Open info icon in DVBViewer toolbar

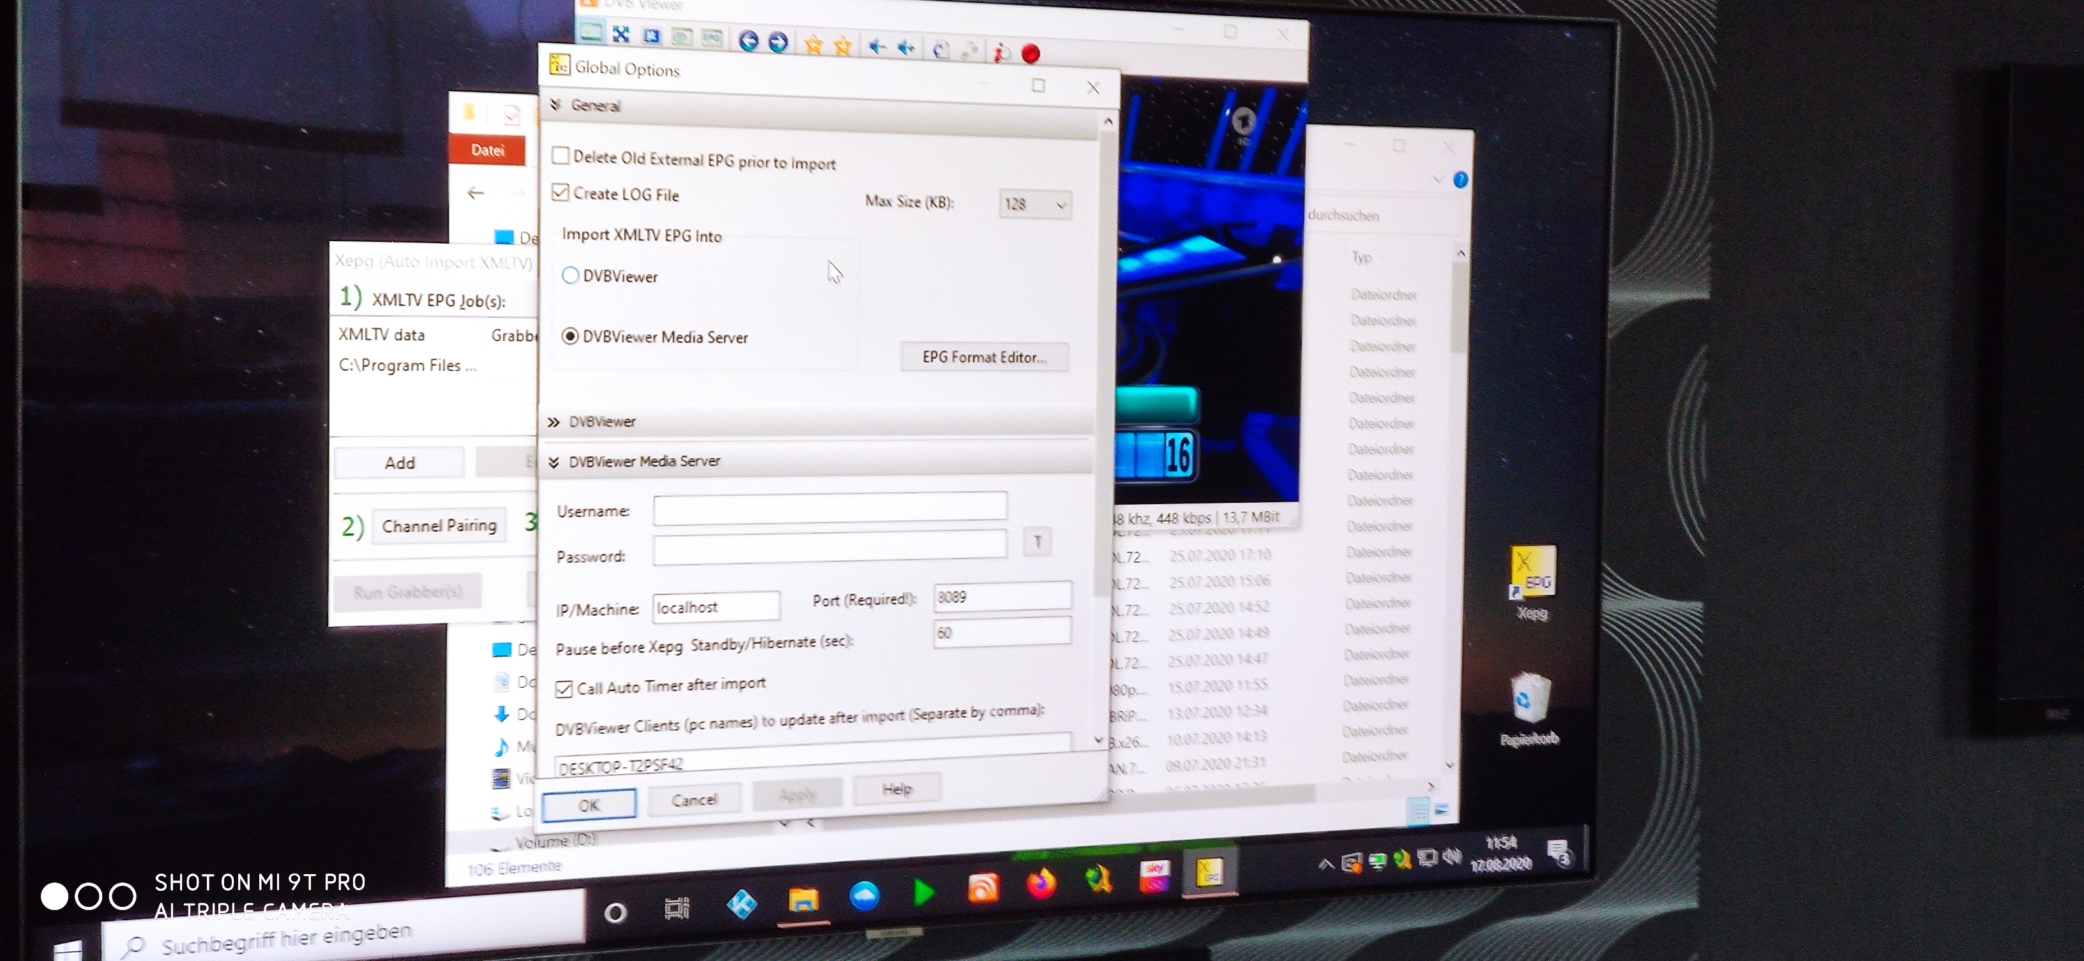point(1000,52)
